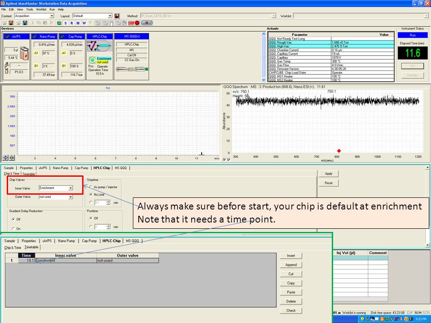The image size is (431, 323).
Task: Click the Delete button beside the timetable
Action: (x=291, y=301)
